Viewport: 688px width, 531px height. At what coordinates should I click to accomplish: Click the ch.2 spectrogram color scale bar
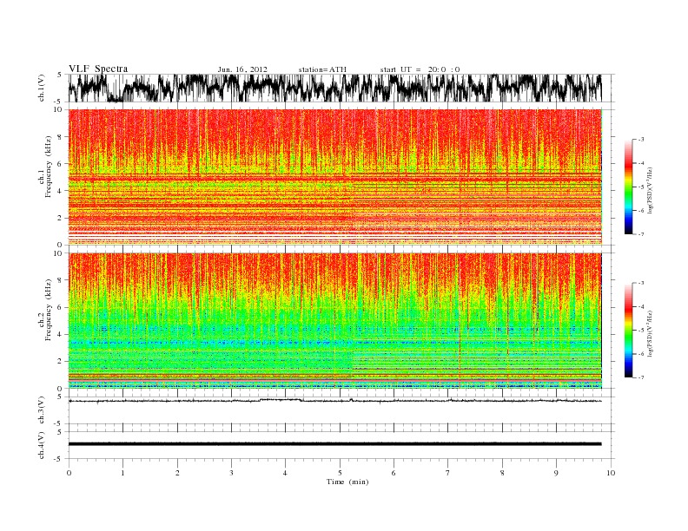click(628, 330)
